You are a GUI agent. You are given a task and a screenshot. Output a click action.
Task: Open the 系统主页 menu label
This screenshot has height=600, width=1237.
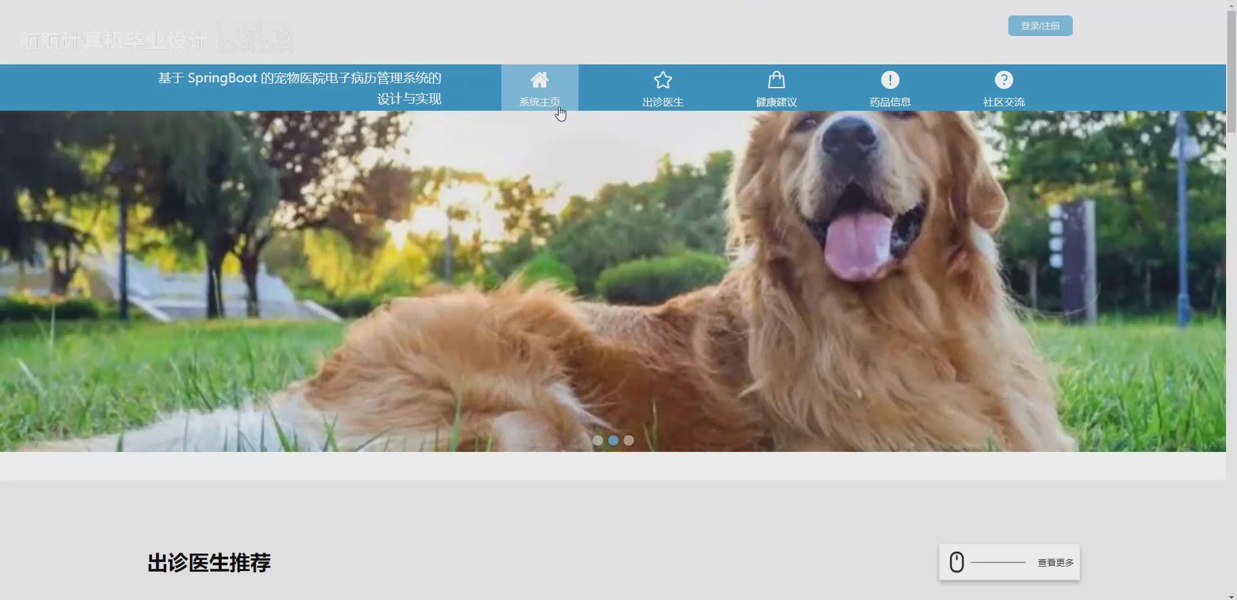tap(539, 102)
